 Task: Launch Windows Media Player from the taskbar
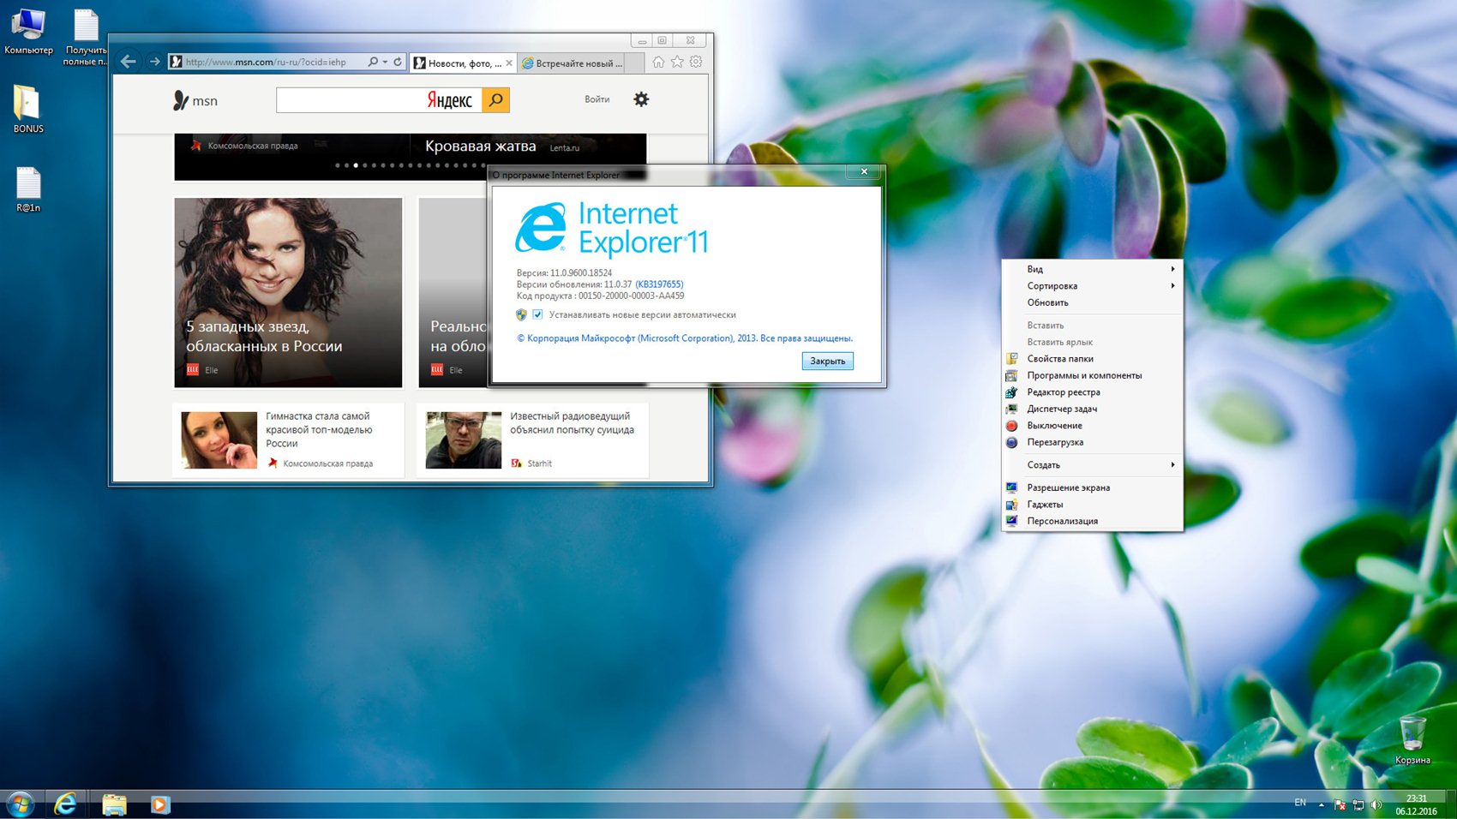coord(160,804)
